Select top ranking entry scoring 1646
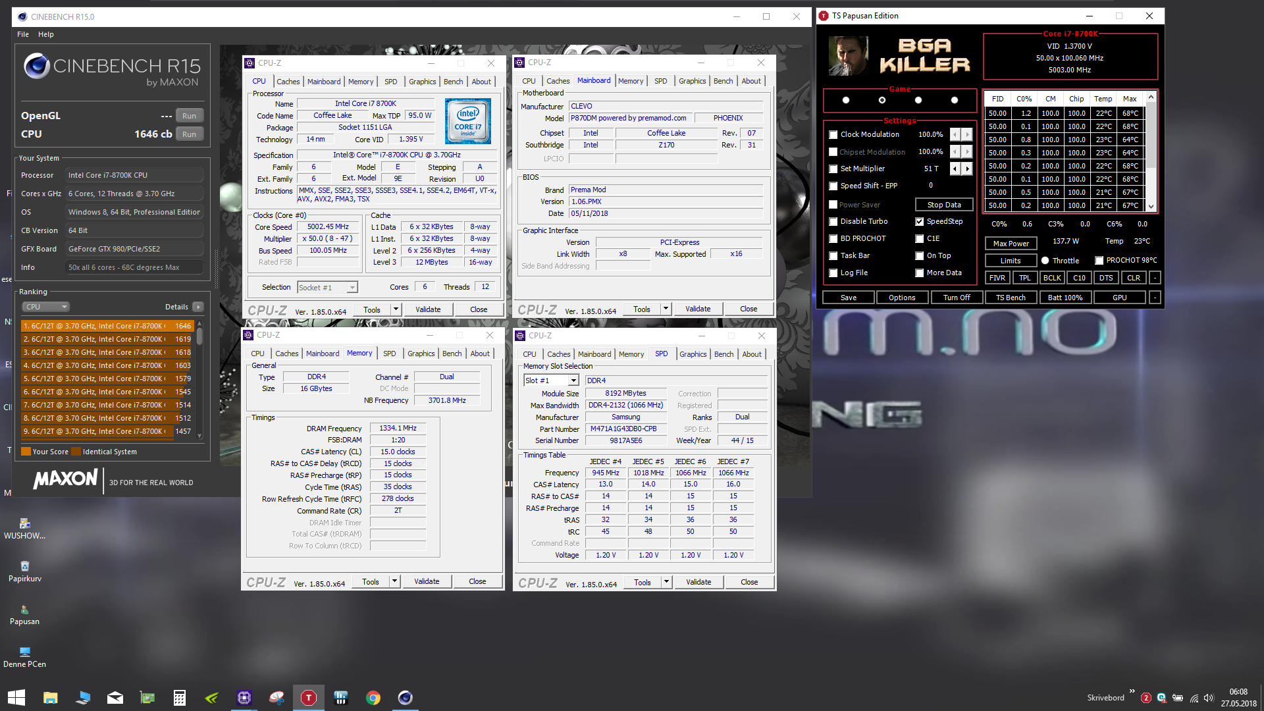 (107, 326)
